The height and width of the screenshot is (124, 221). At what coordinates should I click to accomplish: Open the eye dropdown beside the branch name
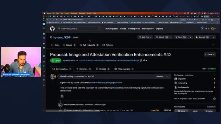(145, 61)
